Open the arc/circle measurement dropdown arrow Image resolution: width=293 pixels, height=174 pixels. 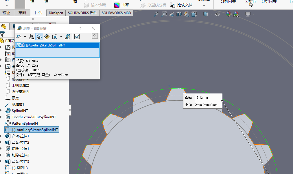tap(25, 37)
